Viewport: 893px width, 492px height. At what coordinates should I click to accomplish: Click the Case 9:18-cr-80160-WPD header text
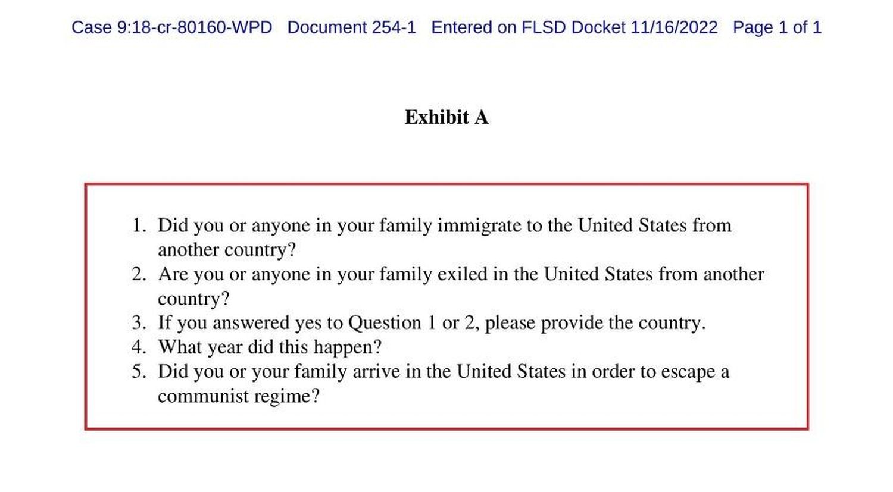tap(171, 27)
